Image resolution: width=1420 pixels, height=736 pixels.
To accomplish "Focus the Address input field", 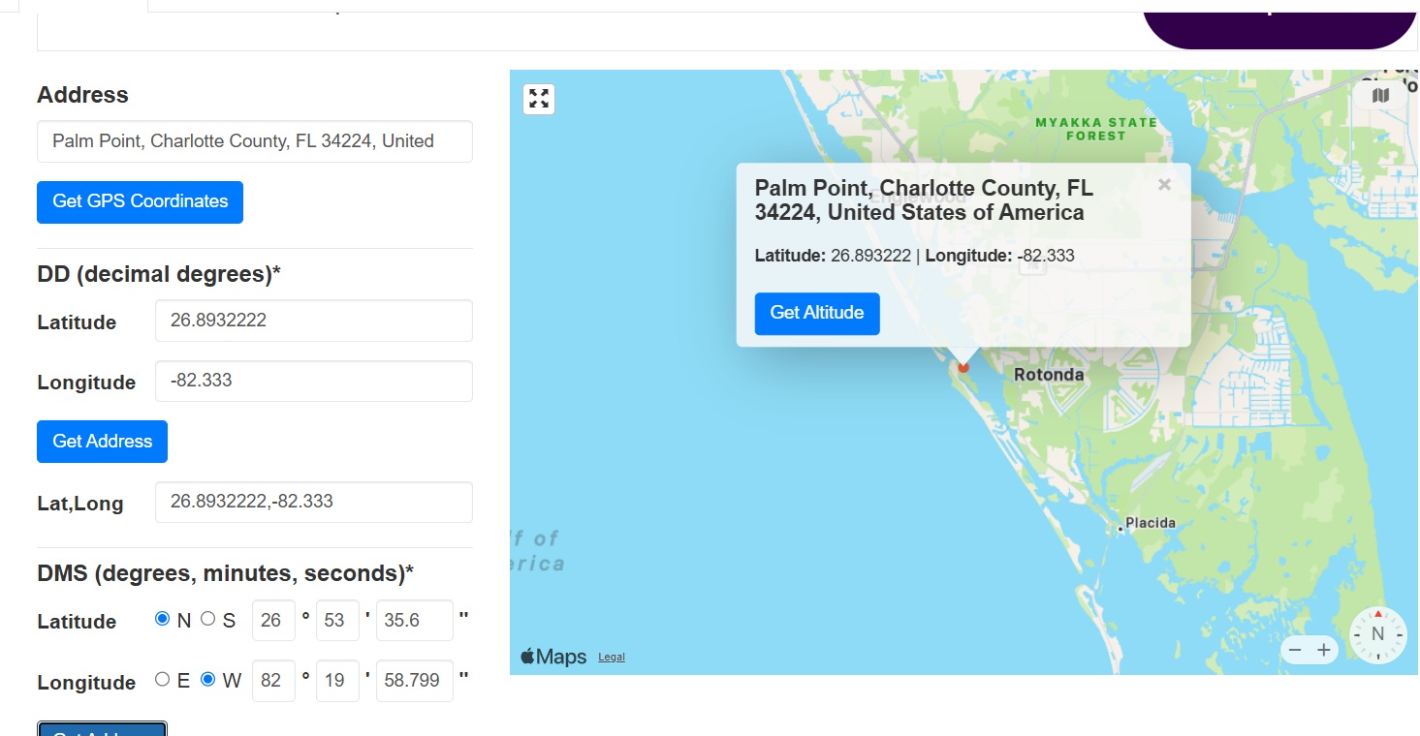I will pos(255,141).
